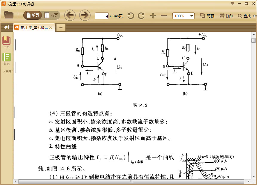This screenshot has height=185, width=257.
Task: Click the vertical scrollbar down arrow
Action: [x=253, y=176]
